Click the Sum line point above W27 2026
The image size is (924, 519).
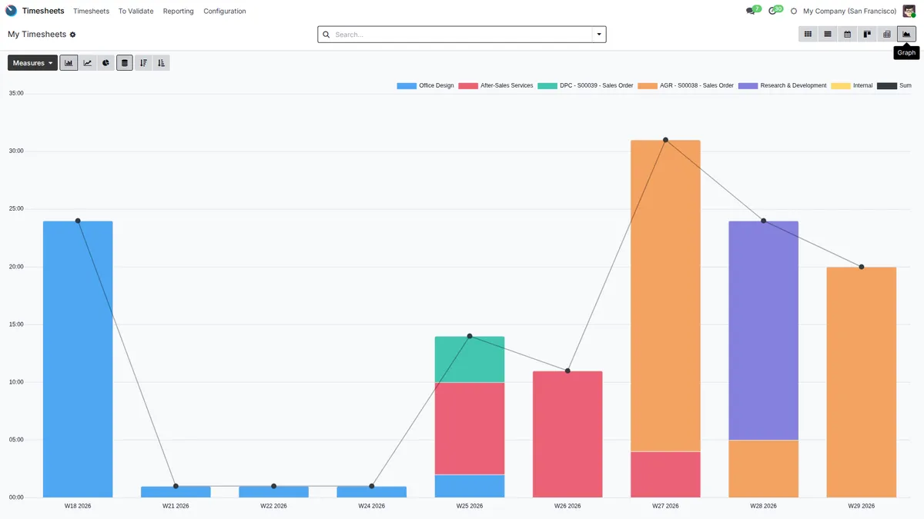point(665,140)
